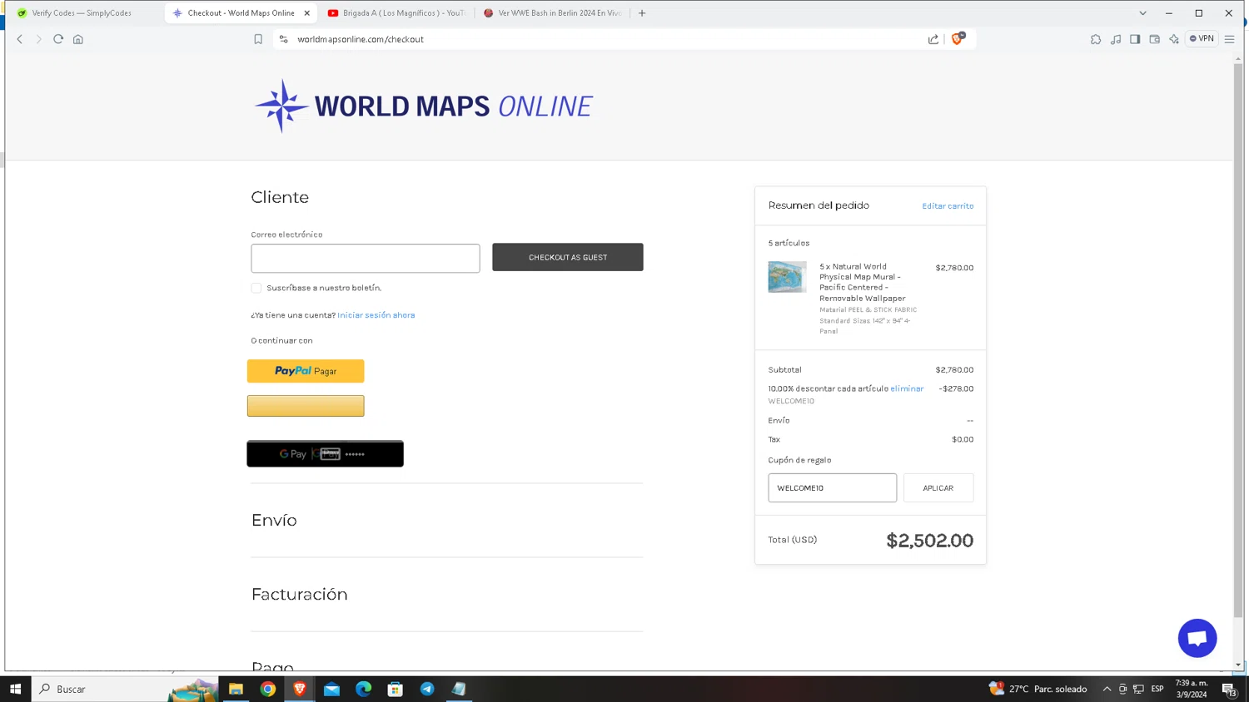Open the Windows Start menu
Image resolution: width=1249 pixels, height=702 pixels.
15,689
